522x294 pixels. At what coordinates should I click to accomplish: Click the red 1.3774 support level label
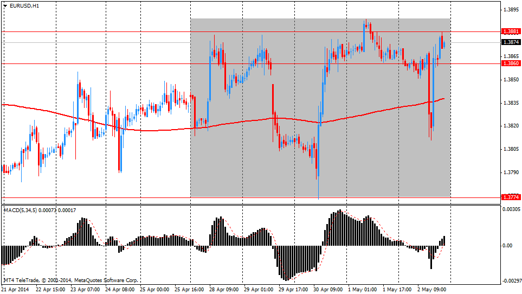pyautogui.click(x=510, y=197)
